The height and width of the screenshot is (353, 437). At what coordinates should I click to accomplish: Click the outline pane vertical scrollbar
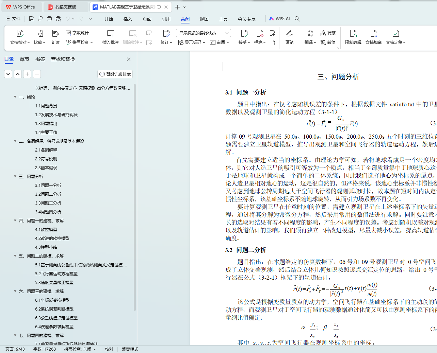point(135,197)
